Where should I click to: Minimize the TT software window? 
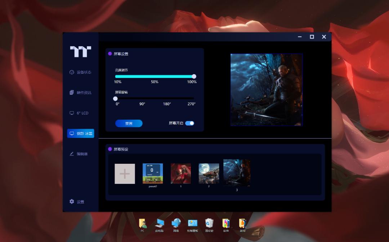300,37
